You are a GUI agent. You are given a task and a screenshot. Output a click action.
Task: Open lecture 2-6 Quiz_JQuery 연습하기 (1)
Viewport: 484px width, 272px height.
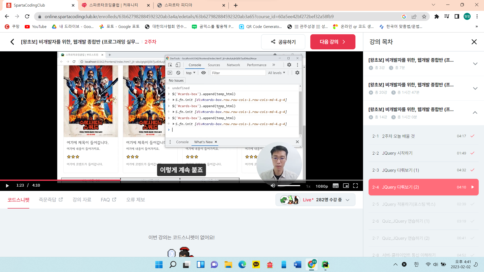pos(423,221)
